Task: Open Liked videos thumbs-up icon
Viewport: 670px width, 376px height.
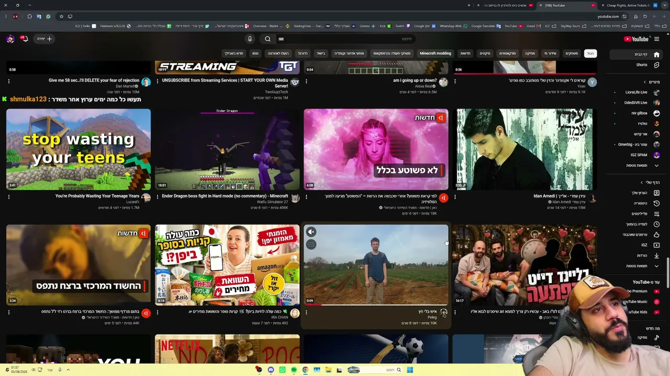Action: pos(656,234)
